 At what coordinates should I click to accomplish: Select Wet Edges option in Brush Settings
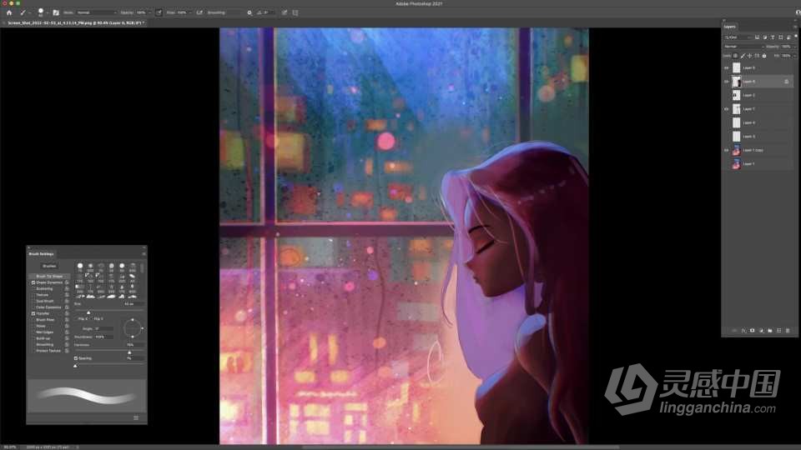(x=44, y=332)
